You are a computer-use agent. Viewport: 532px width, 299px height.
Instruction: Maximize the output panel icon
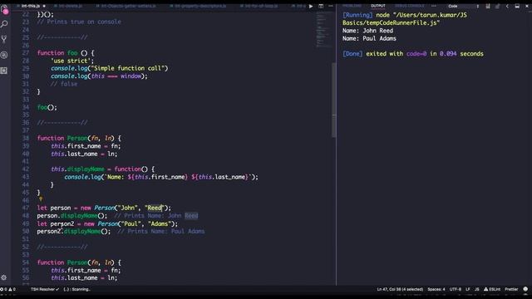517,6
